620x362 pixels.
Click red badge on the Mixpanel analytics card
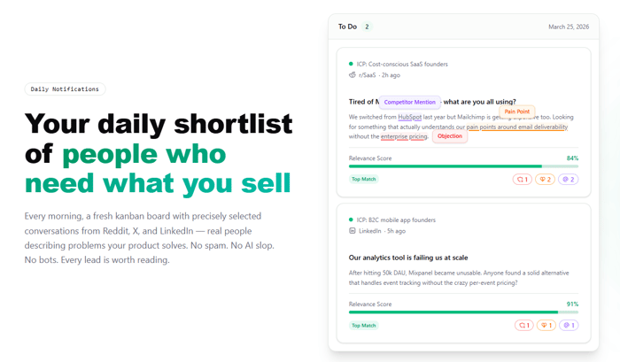(524, 325)
